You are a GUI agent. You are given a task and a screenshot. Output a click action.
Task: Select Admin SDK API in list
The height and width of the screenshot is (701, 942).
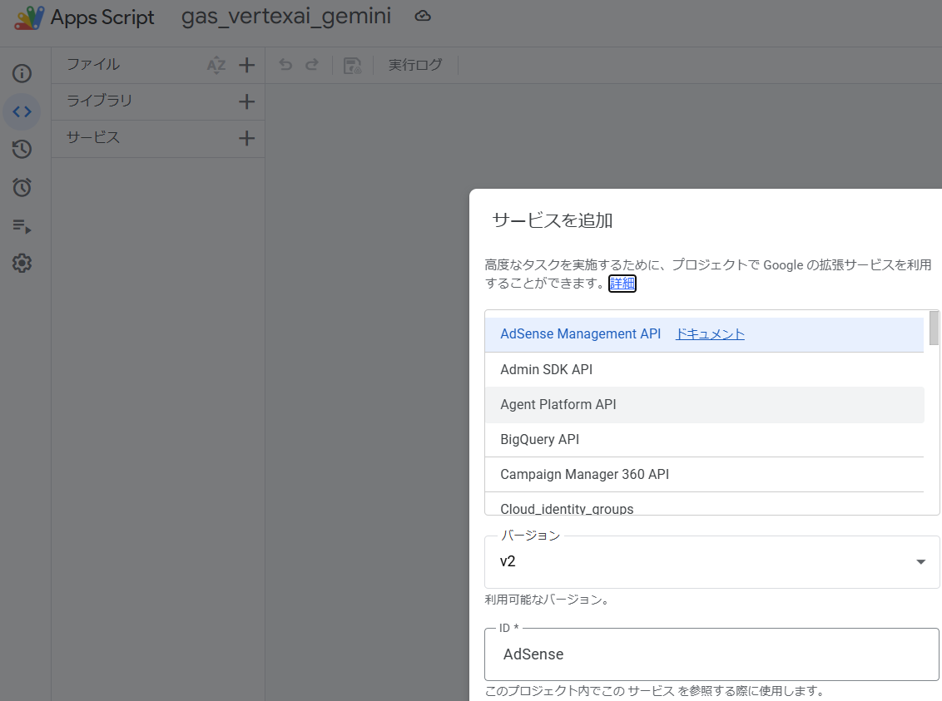tap(704, 370)
